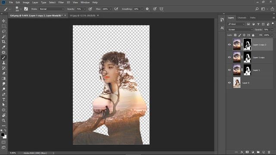Toggle lock position icon
The width and height of the screenshot is (276, 155).
[244, 35]
